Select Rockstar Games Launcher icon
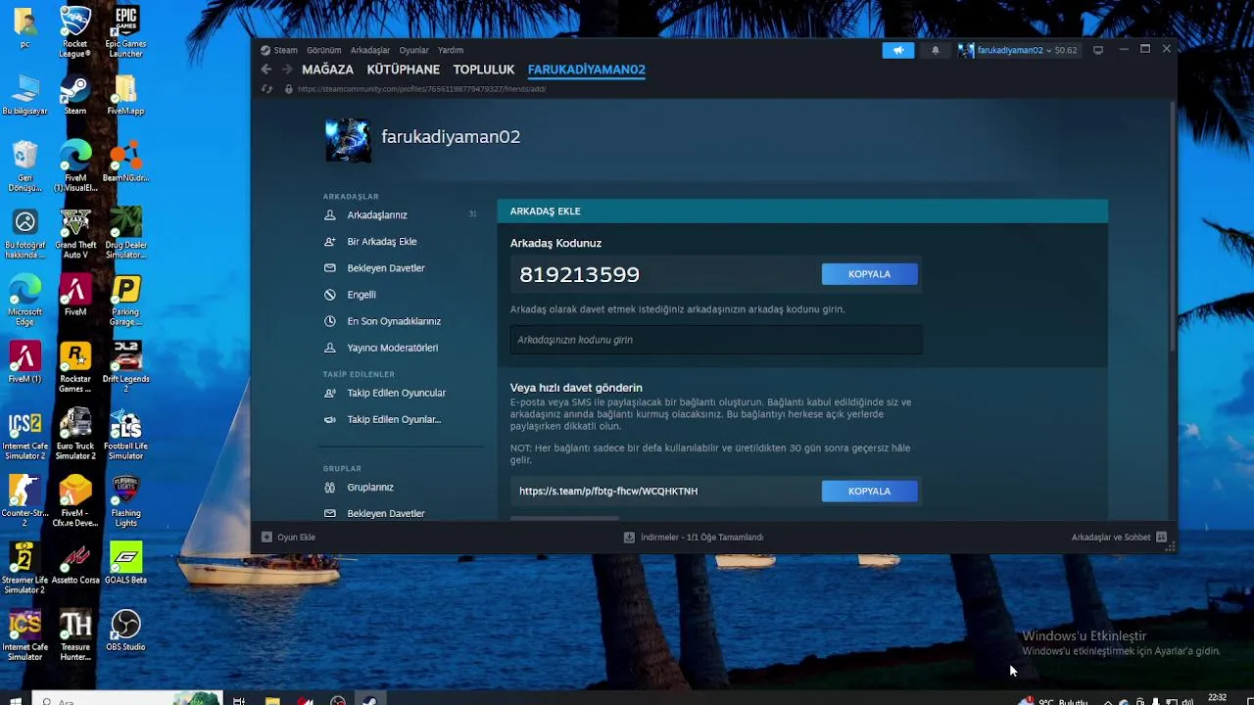The width and height of the screenshot is (1254, 705). (75, 367)
